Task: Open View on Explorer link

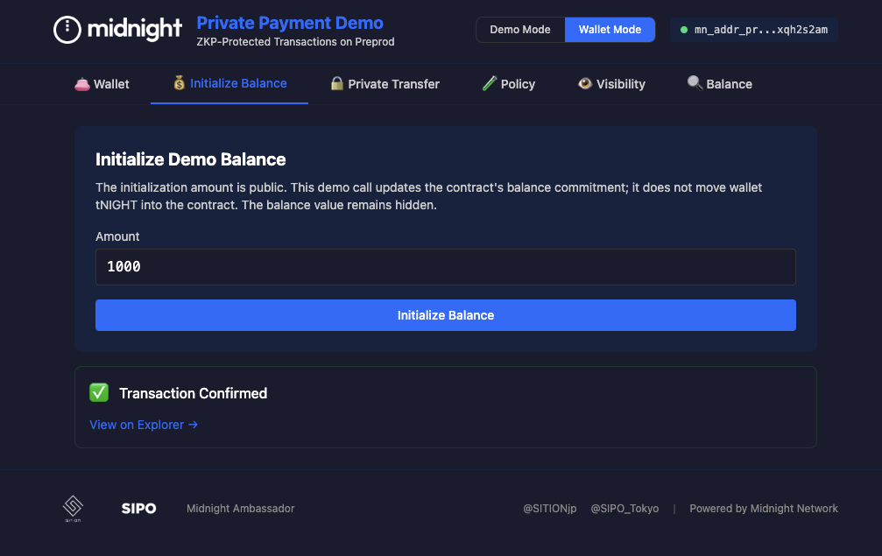Action: [x=144, y=425]
